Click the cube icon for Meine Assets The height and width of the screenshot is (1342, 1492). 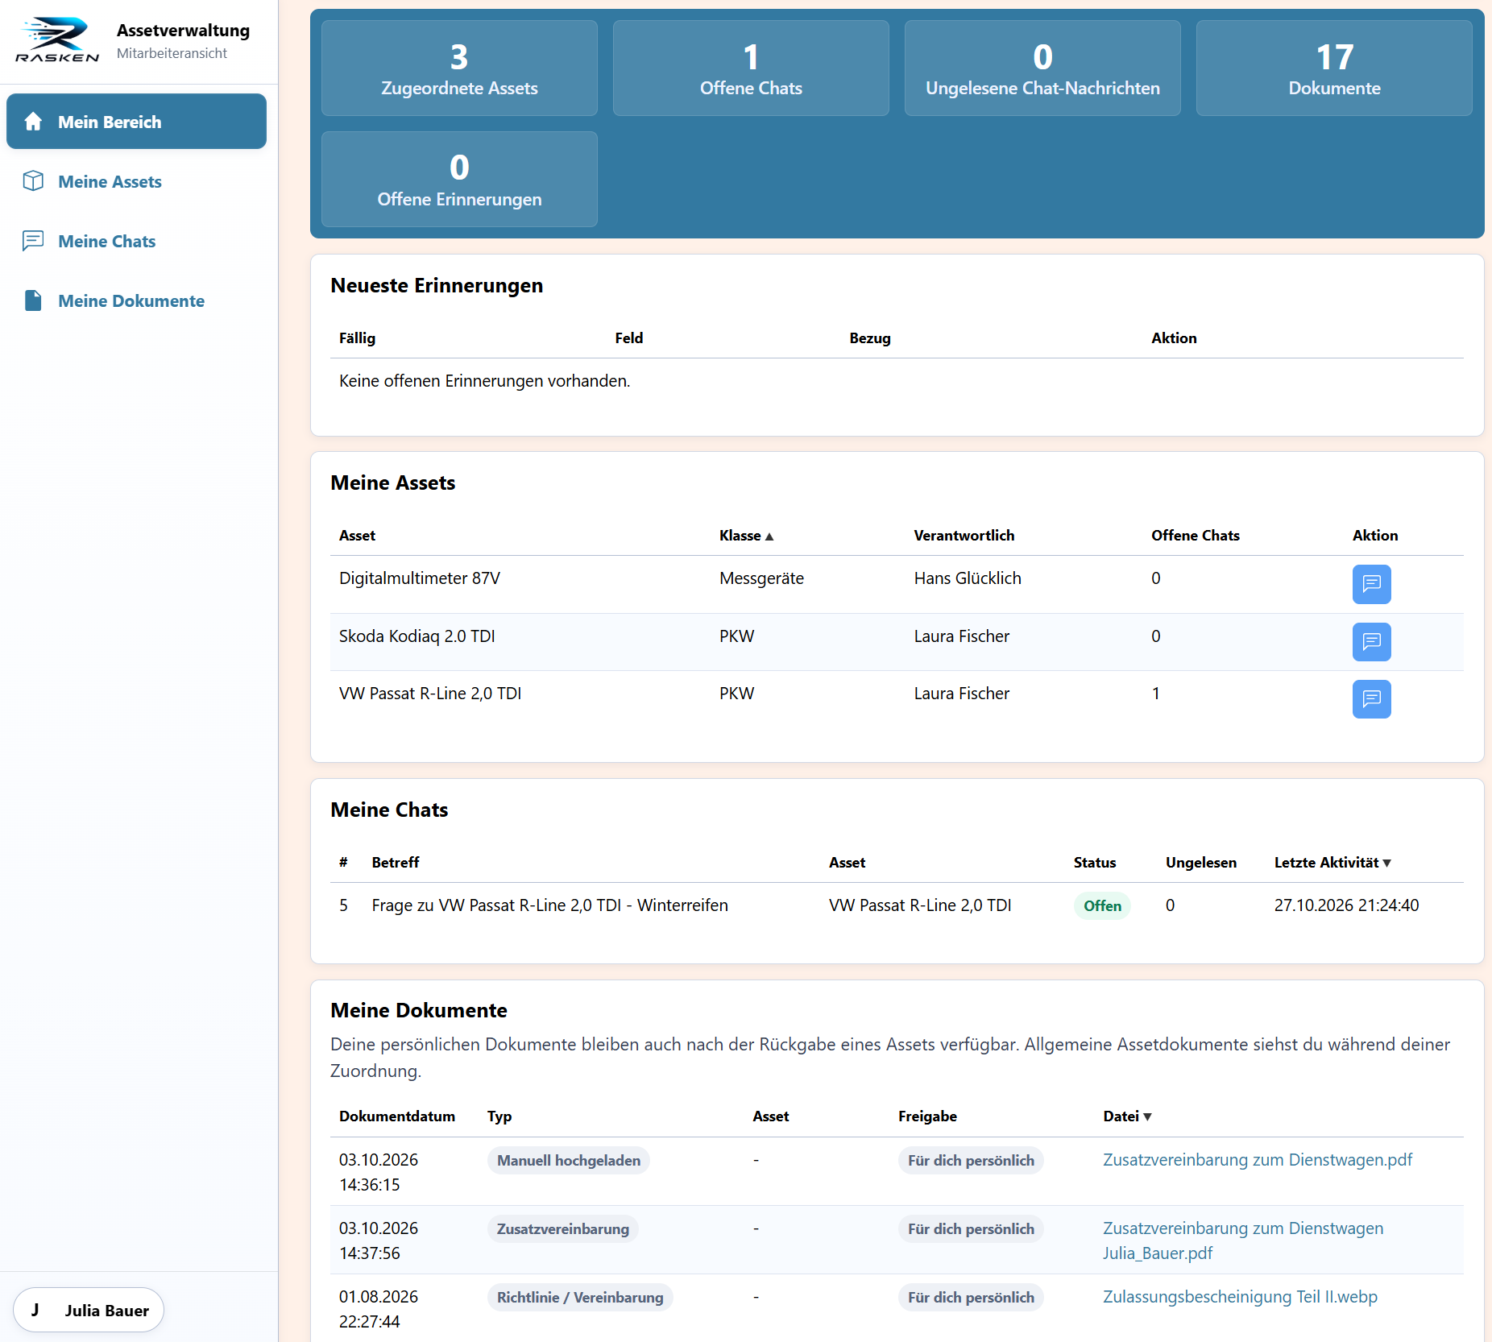pos(33,181)
